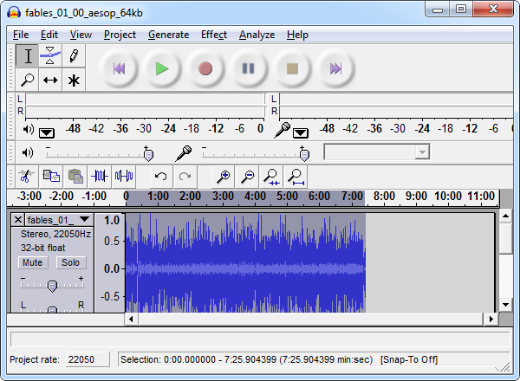
Task: Click the Cut scissors icon
Action: pyautogui.click(x=27, y=176)
